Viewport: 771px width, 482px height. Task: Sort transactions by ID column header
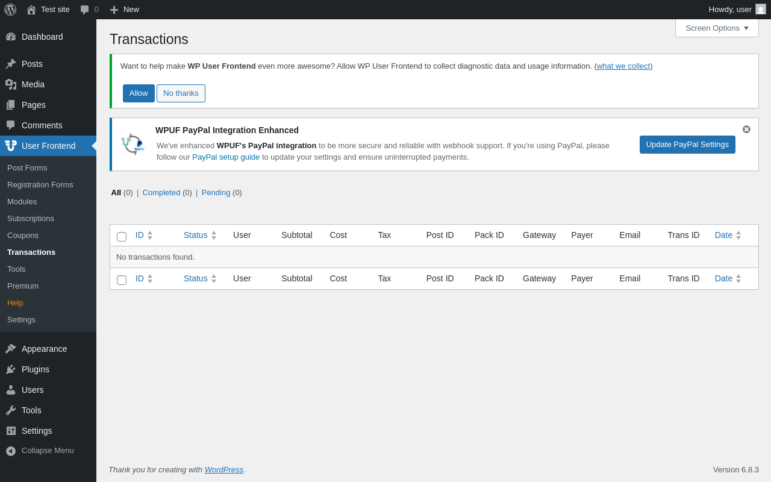pos(140,235)
